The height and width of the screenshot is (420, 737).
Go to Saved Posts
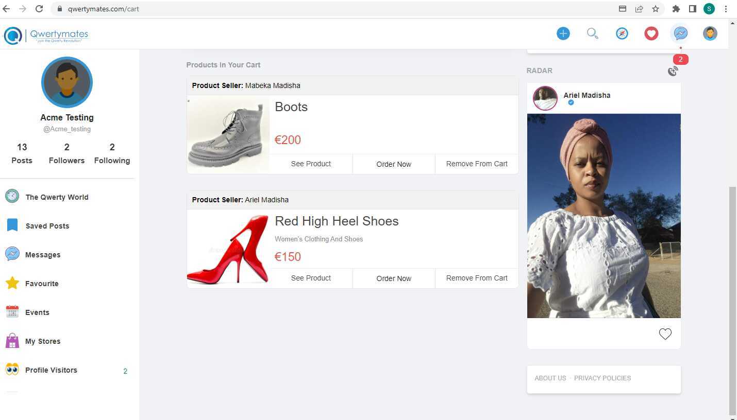(x=47, y=226)
